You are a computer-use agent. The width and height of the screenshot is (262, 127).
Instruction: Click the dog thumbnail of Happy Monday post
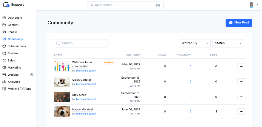[62, 112]
